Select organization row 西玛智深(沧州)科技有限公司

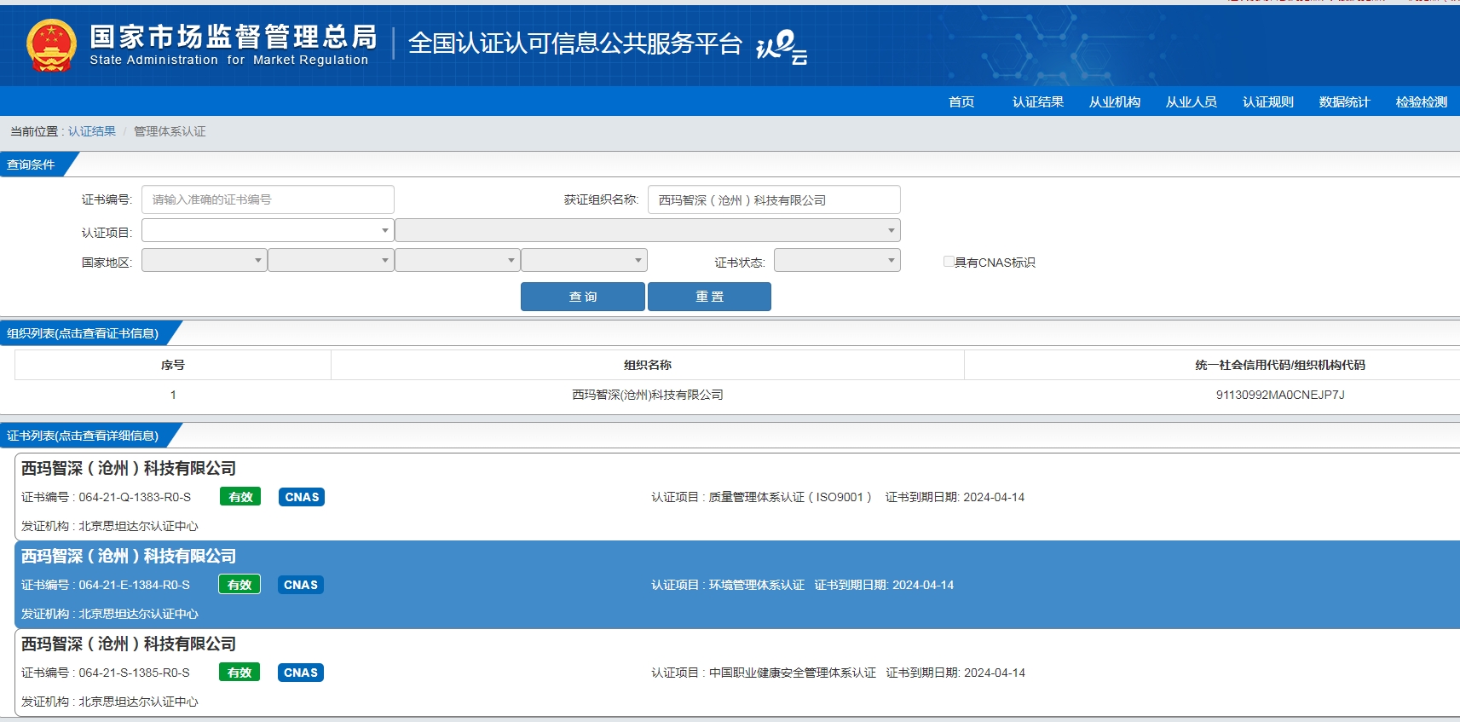(x=648, y=395)
